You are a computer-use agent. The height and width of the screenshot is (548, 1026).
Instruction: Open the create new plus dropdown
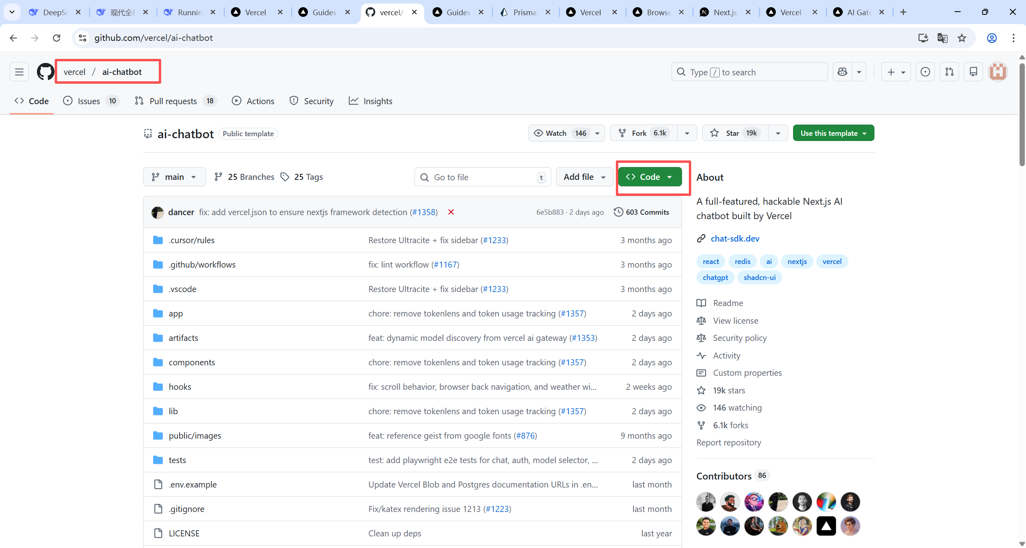pyautogui.click(x=896, y=72)
